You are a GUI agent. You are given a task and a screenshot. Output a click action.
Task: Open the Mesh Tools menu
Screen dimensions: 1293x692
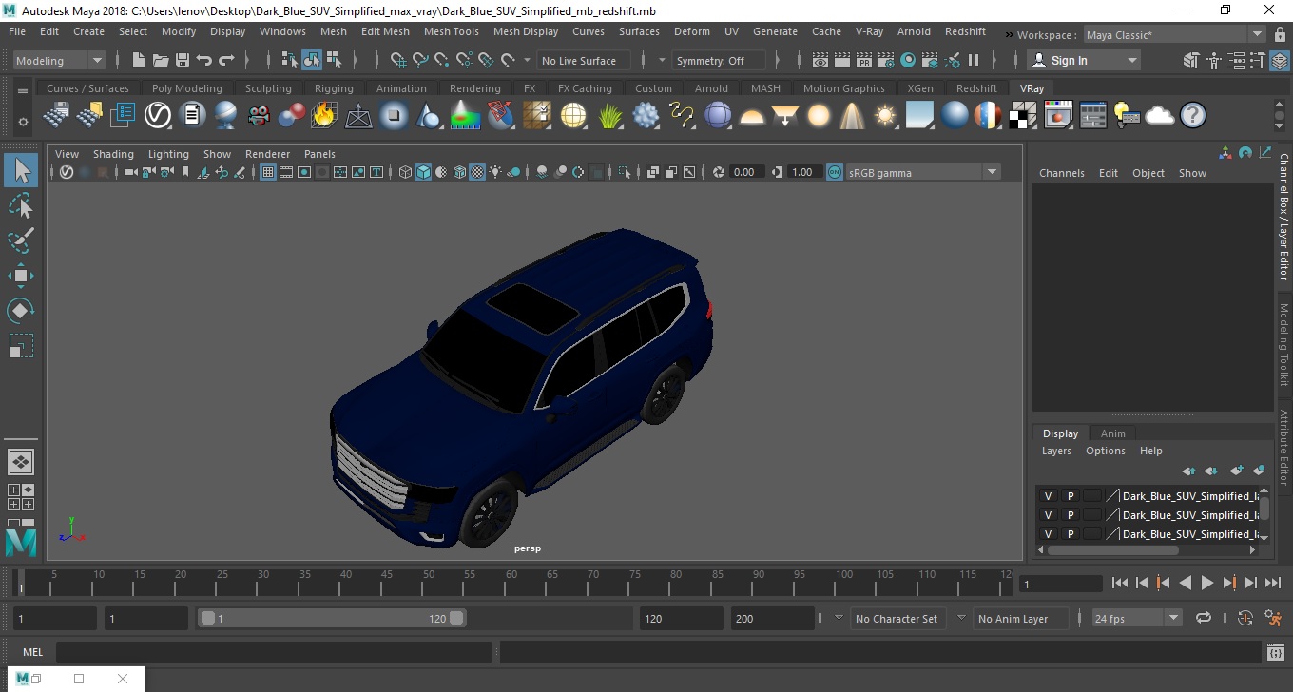click(451, 31)
